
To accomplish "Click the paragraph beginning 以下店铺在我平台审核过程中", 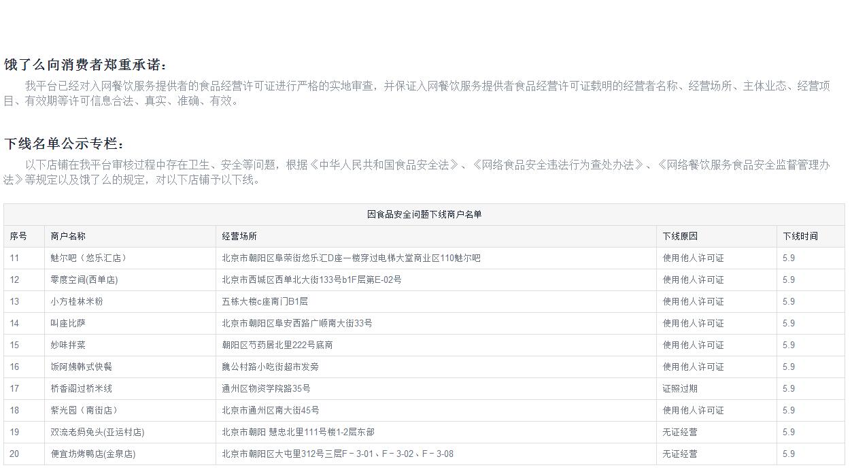I will click(x=418, y=172).
